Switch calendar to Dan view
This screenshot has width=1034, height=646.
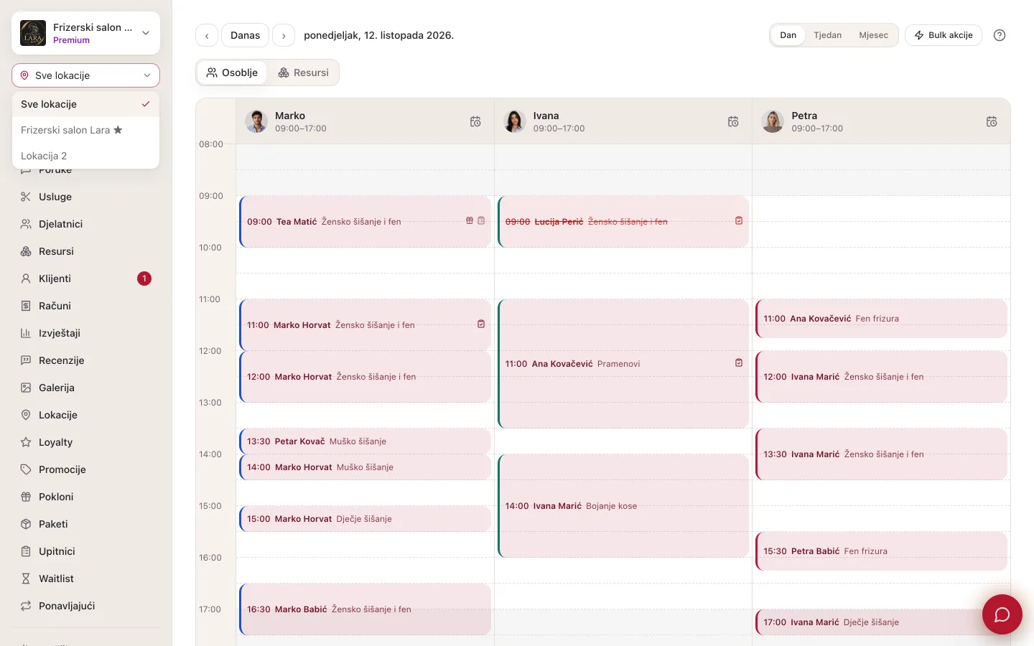[x=788, y=35]
